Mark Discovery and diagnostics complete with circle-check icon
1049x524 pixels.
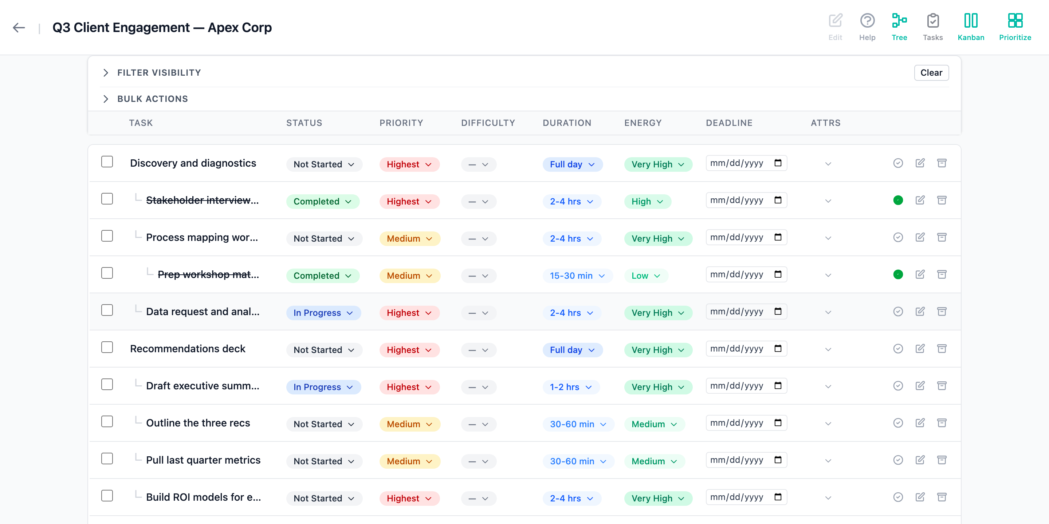[x=898, y=163]
